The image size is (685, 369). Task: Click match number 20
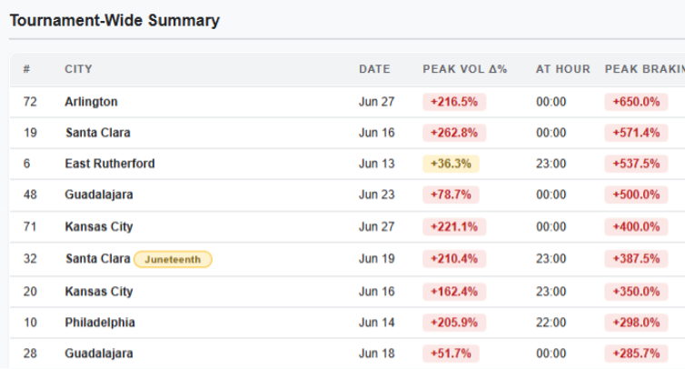pos(30,292)
